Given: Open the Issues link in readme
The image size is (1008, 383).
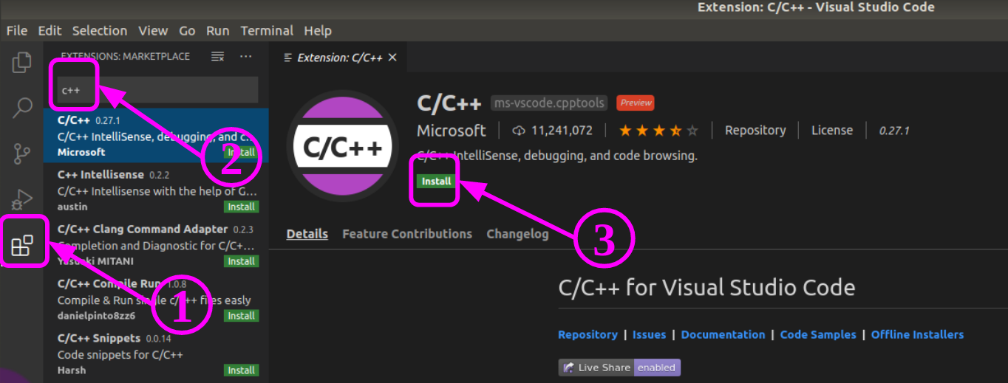Looking at the screenshot, I should [649, 334].
